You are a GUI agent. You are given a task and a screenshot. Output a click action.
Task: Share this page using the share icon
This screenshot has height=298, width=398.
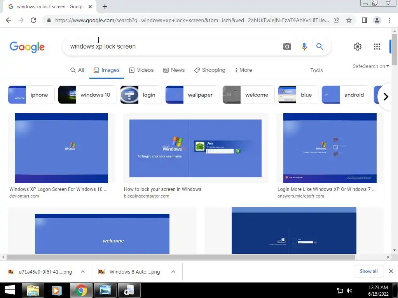point(337,20)
